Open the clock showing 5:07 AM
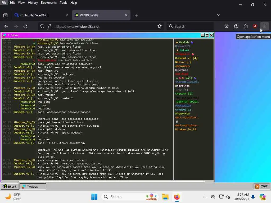 (241, 197)
